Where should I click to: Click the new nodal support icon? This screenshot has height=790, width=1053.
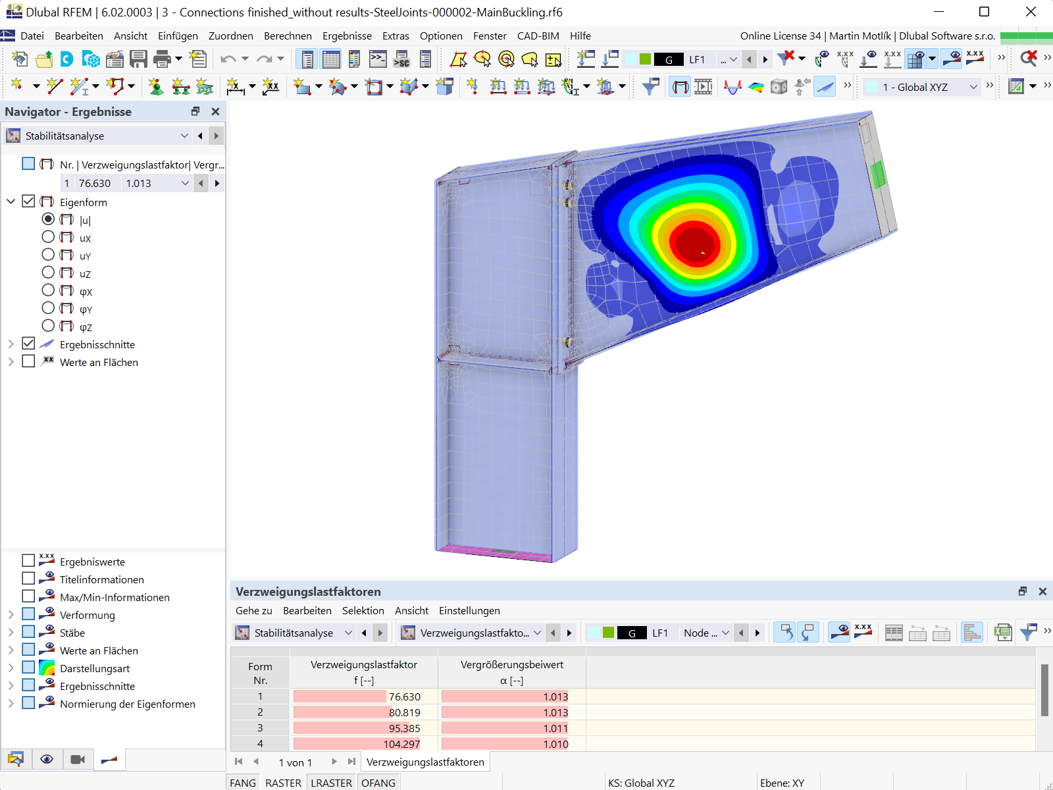(156, 86)
